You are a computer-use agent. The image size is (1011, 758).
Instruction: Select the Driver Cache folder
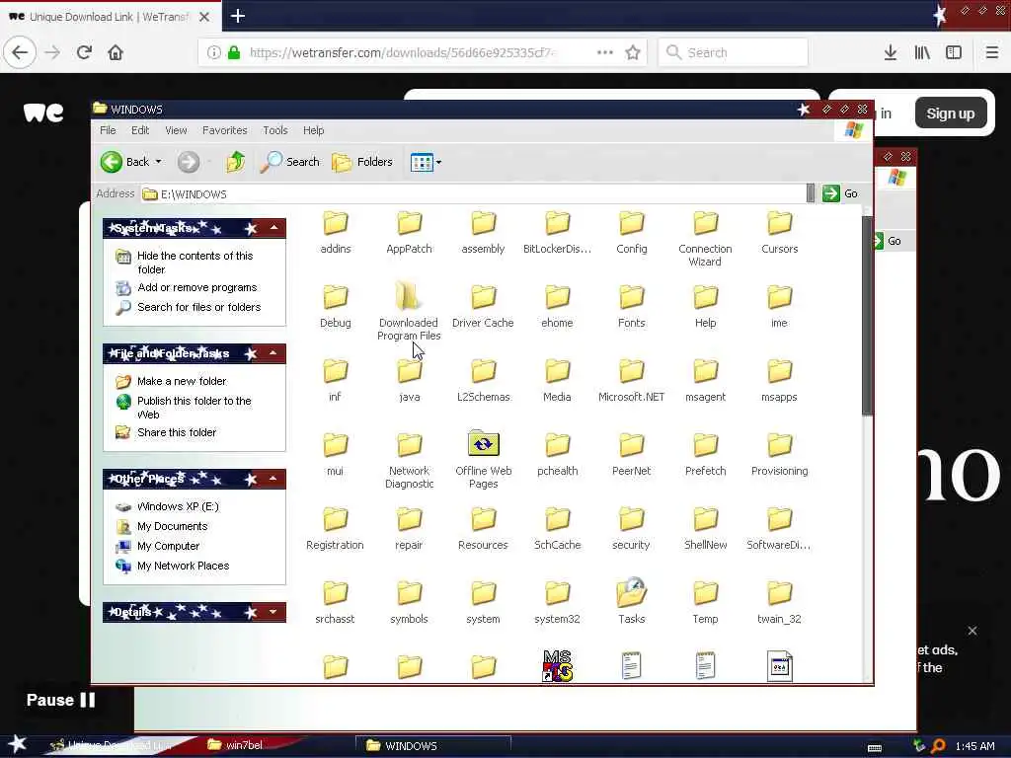point(483,308)
